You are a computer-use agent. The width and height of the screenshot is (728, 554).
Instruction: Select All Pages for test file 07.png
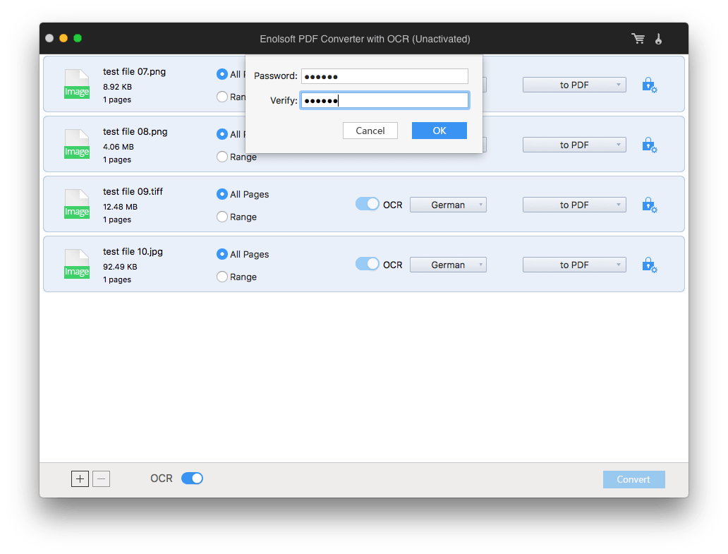[222, 74]
